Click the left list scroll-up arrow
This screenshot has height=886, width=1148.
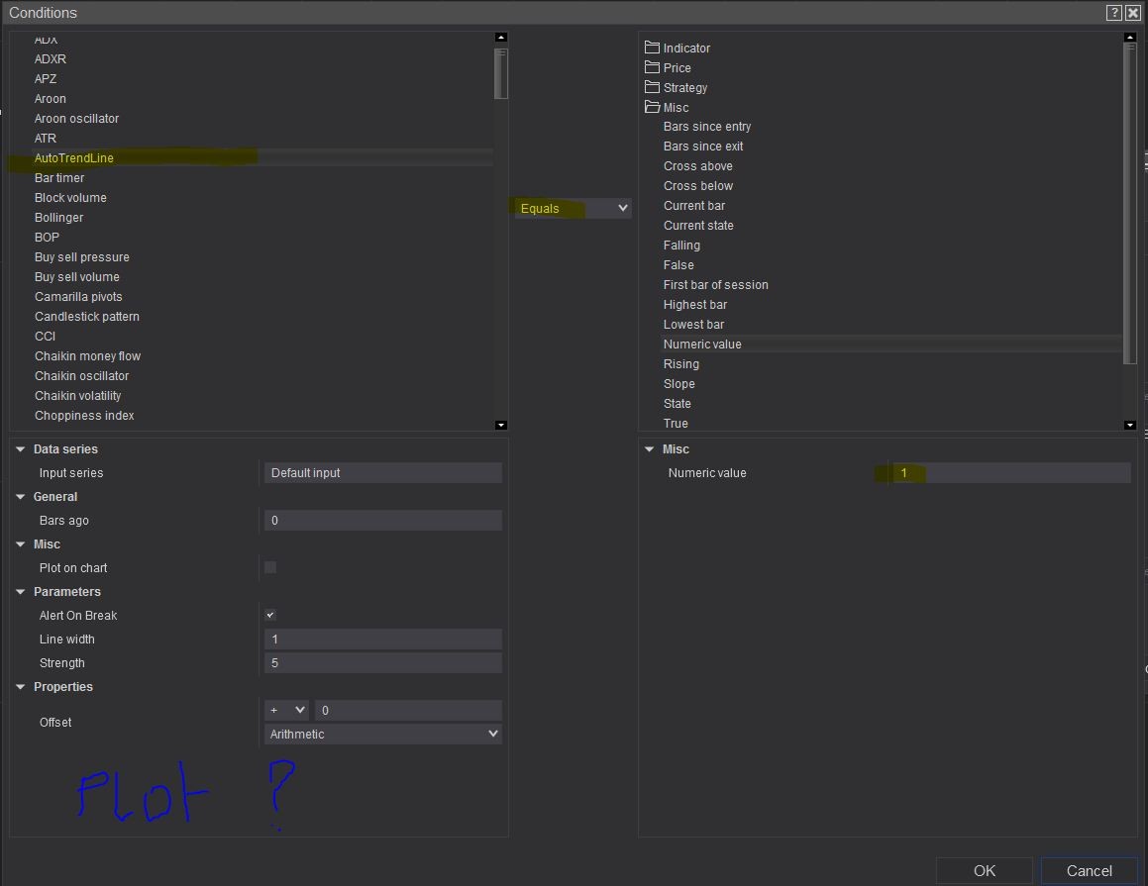pyautogui.click(x=501, y=38)
